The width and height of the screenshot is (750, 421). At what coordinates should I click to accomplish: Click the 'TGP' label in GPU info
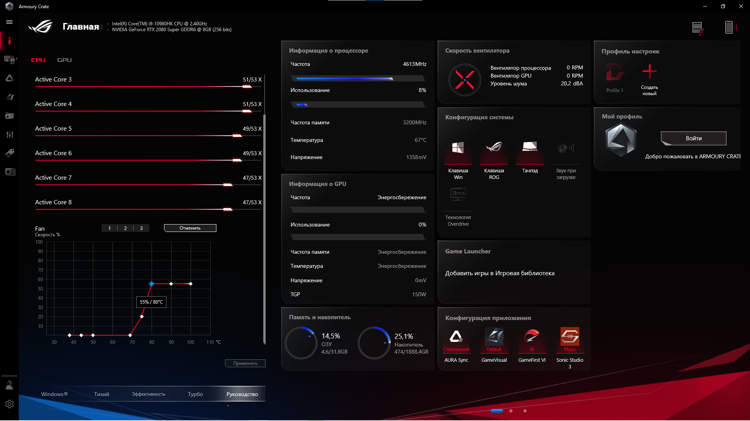pos(295,294)
